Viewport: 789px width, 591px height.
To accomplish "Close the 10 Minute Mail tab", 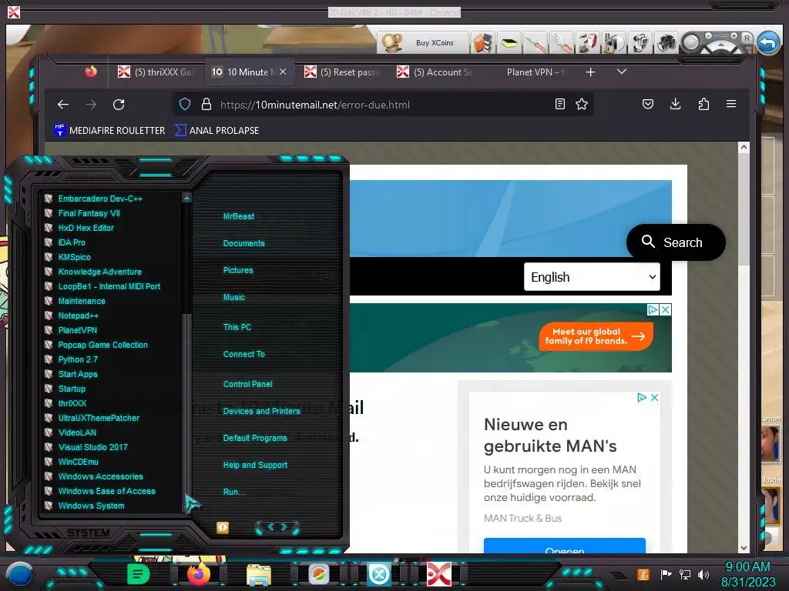I will click(283, 72).
